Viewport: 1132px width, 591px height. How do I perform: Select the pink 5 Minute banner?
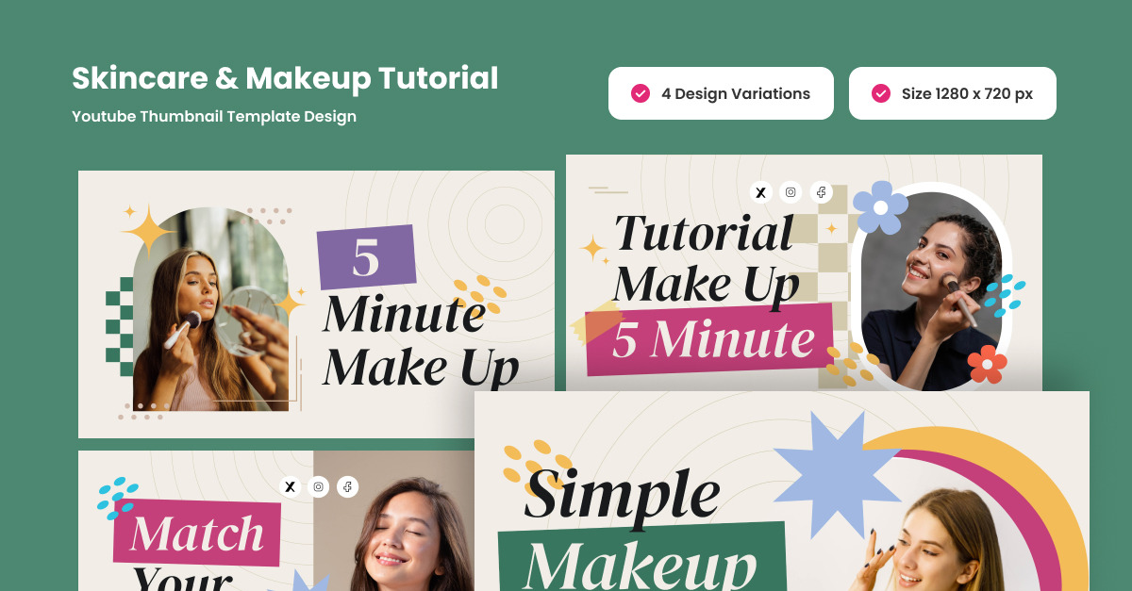click(709, 339)
